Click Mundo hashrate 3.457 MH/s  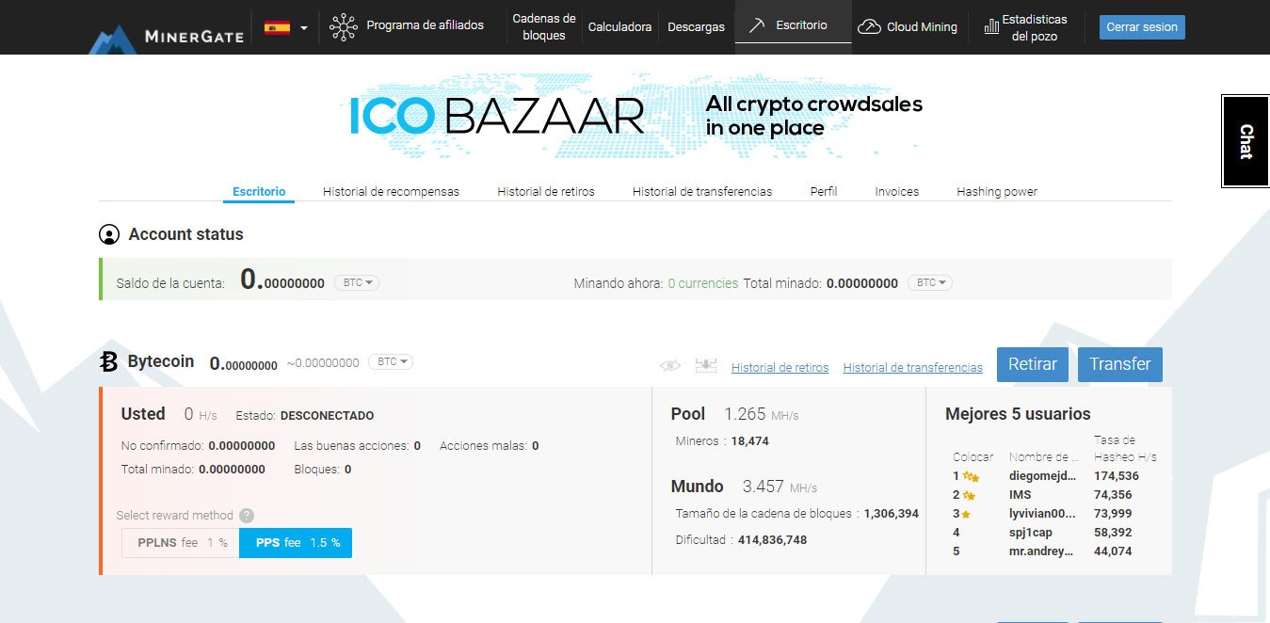[x=780, y=487]
